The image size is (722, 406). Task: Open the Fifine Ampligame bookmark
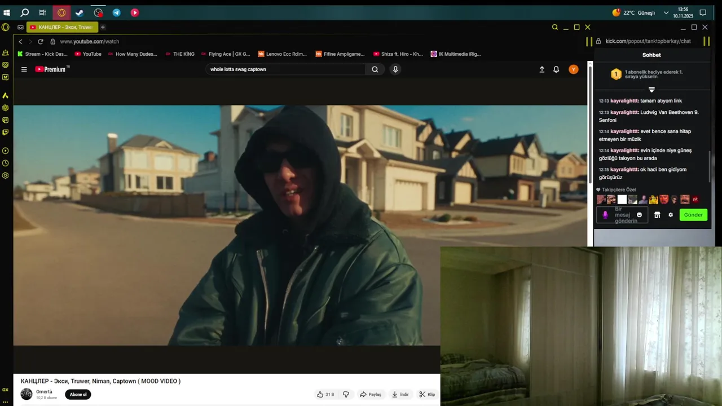point(340,54)
